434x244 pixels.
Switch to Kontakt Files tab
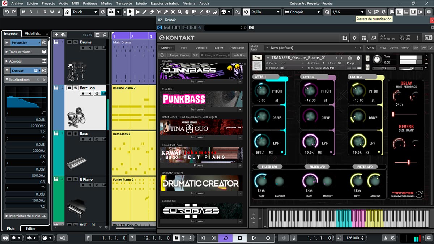point(184,48)
